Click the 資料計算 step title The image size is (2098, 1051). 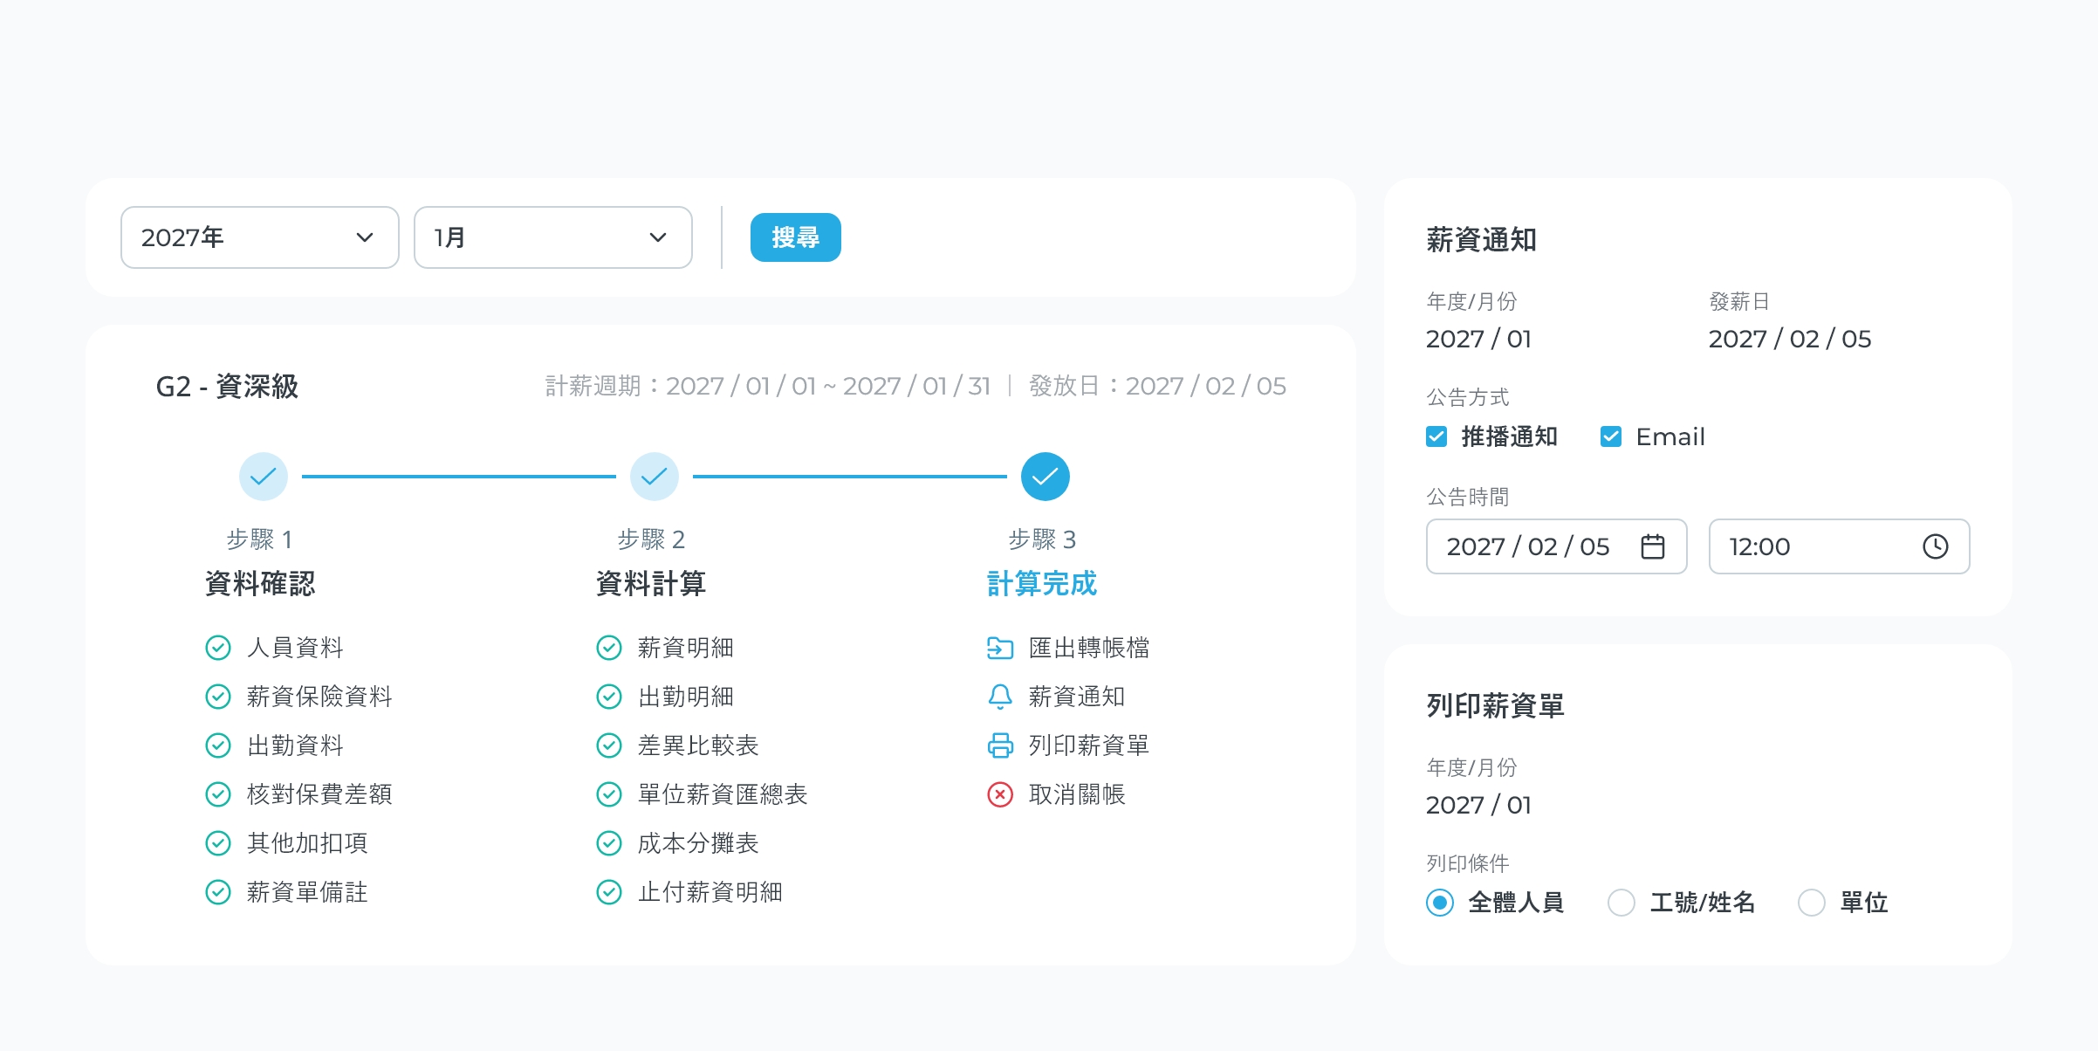[651, 583]
